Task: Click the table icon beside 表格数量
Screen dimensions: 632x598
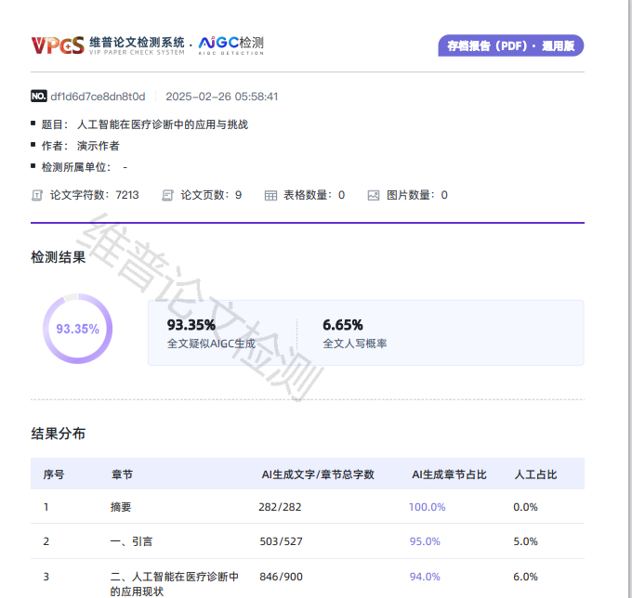Action: tap(270, 196)
